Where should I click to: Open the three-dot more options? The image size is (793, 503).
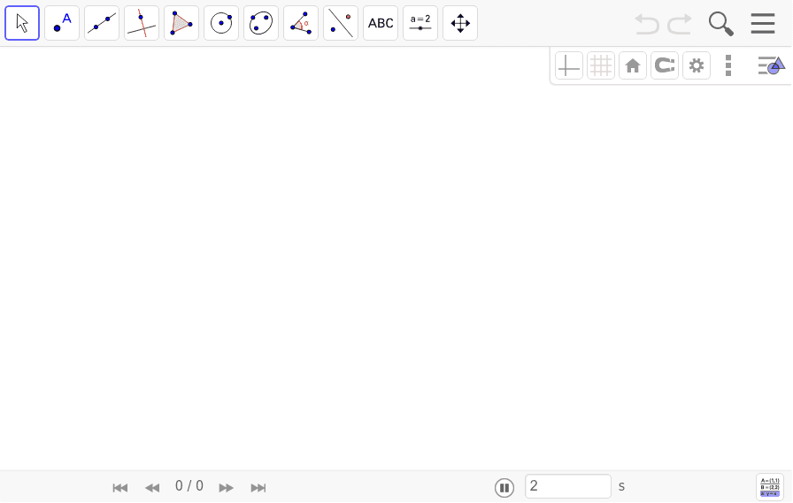click(x=728, y=65)
